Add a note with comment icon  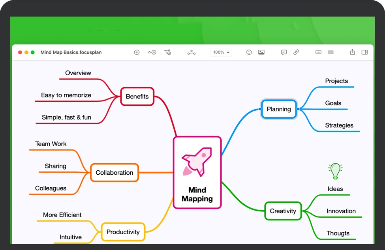(284, 52)
